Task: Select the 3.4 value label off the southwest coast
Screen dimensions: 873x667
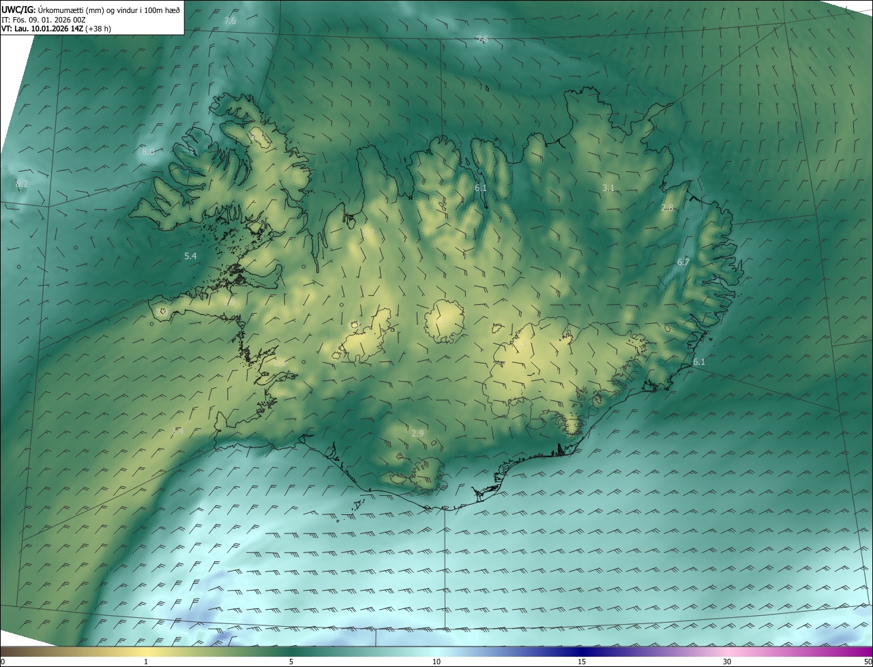Action: tap(177, 431)
